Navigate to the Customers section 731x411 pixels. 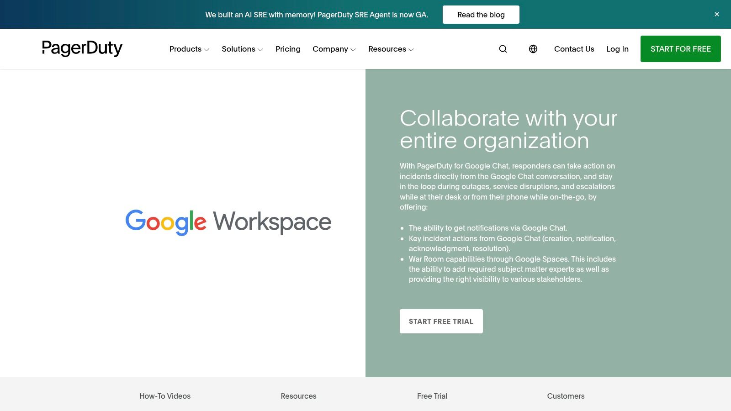click(566, 396)
